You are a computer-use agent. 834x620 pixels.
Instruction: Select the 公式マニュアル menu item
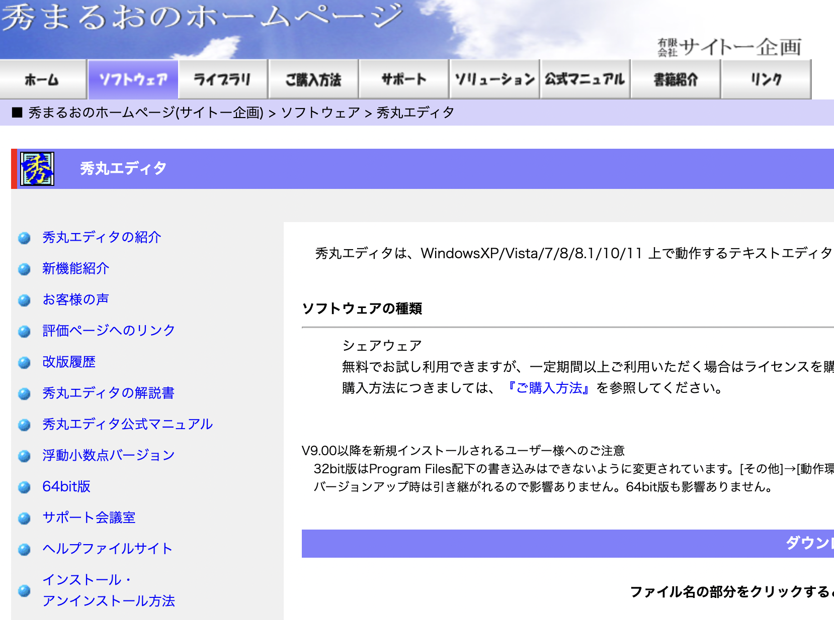(585, 78)
